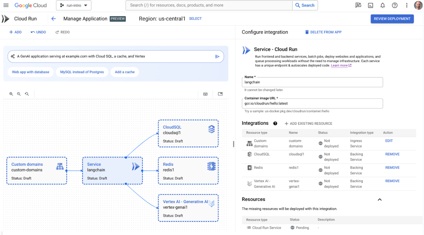Open the Learn more link
The height and width of the screenshot is (235, 424).
(x=341, y=65)
